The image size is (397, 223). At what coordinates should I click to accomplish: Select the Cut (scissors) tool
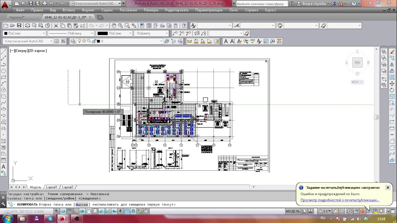click(x=56, y=25)
